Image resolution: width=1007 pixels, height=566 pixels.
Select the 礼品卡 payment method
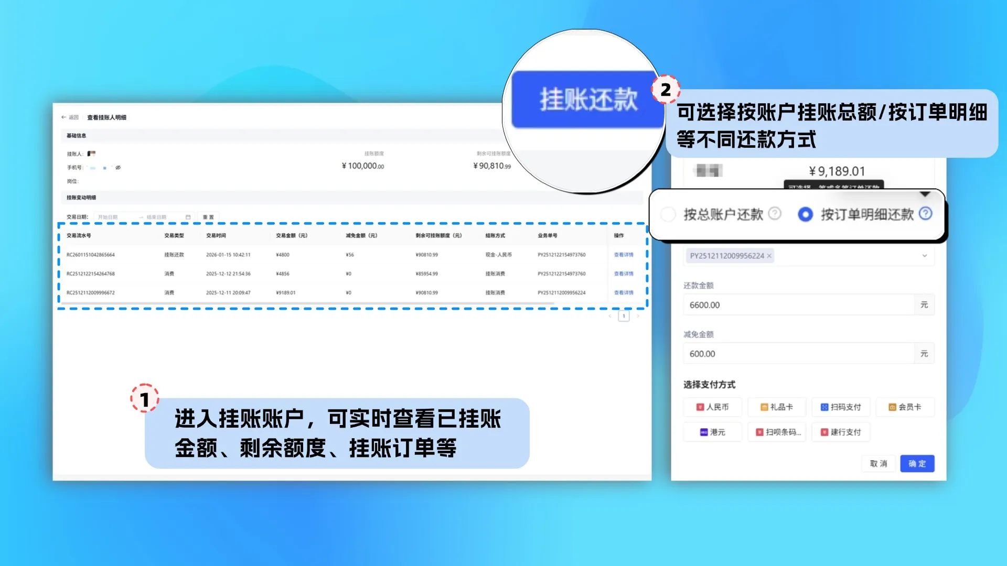(x=776, y=407)
